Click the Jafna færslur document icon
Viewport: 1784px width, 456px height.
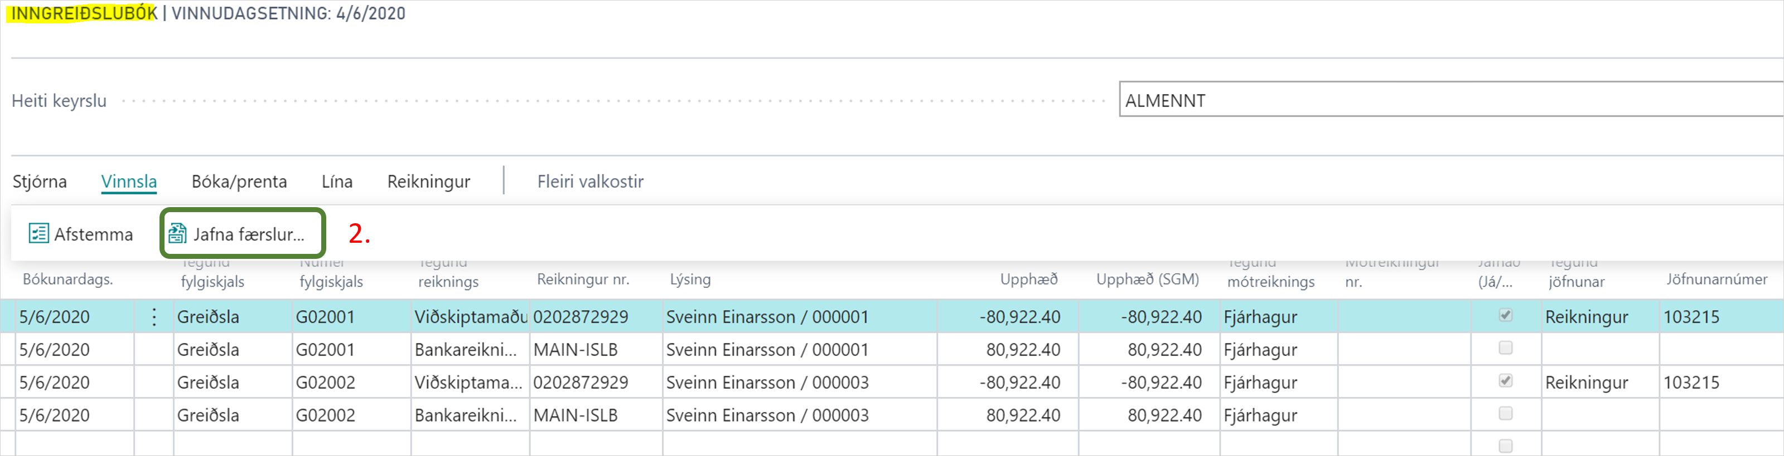[x=177, y=234]
